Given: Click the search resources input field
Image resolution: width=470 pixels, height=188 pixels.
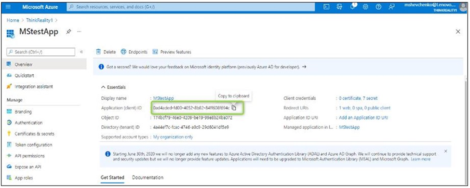Looking at the screenshot, I should pyautogui.click(x=190, y=7).
